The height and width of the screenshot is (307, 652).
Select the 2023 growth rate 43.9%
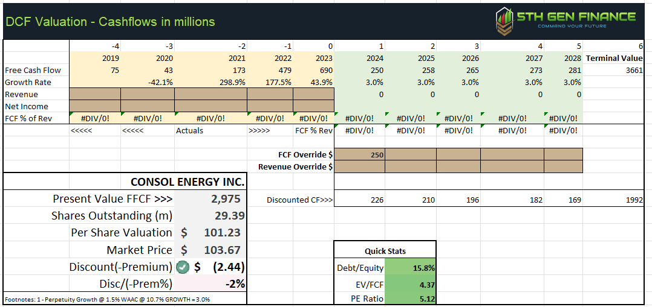click(x=322, y=82)
